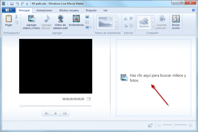Open the Help question mark icon
The image size is (198, 132).
[x=193, y=10]
